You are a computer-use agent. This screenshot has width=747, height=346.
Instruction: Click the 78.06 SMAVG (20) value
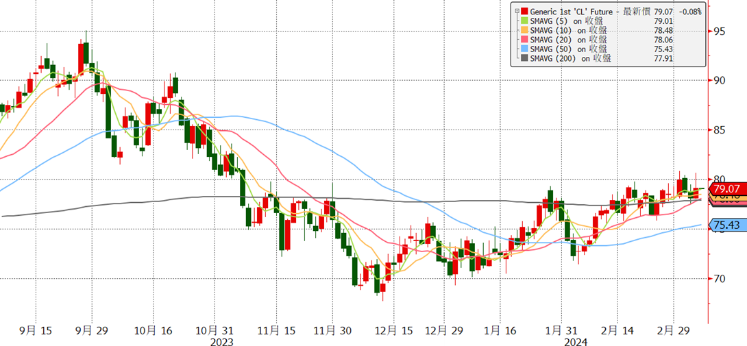[663, 40]
